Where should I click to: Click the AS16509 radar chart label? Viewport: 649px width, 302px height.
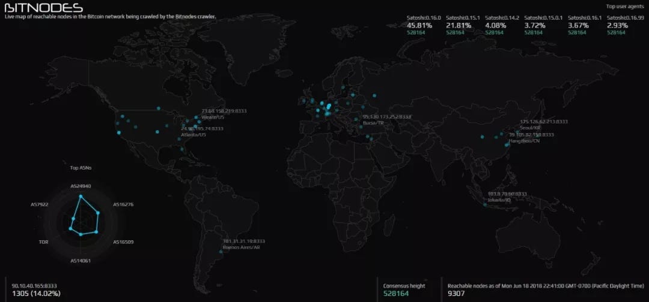123,241
